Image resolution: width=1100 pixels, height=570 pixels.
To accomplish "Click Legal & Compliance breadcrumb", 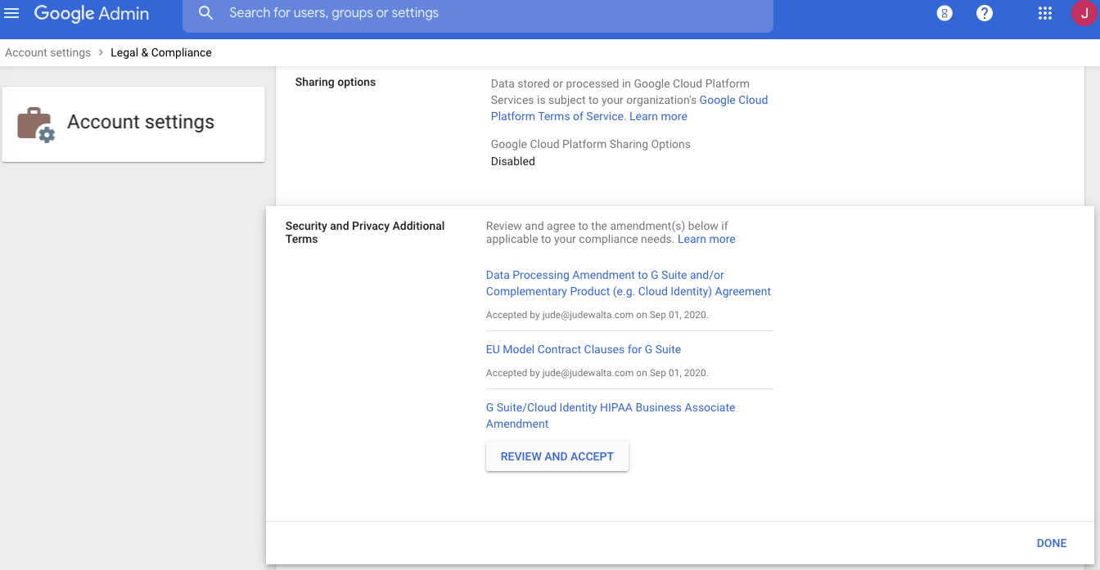I will [161, 52].
